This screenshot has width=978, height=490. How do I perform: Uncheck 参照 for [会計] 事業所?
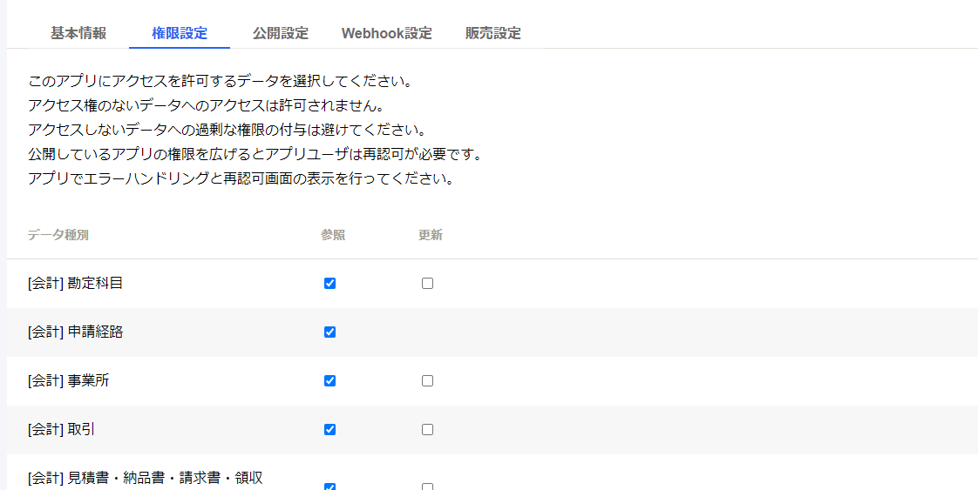pyautogui.click(x=330, y=380)
